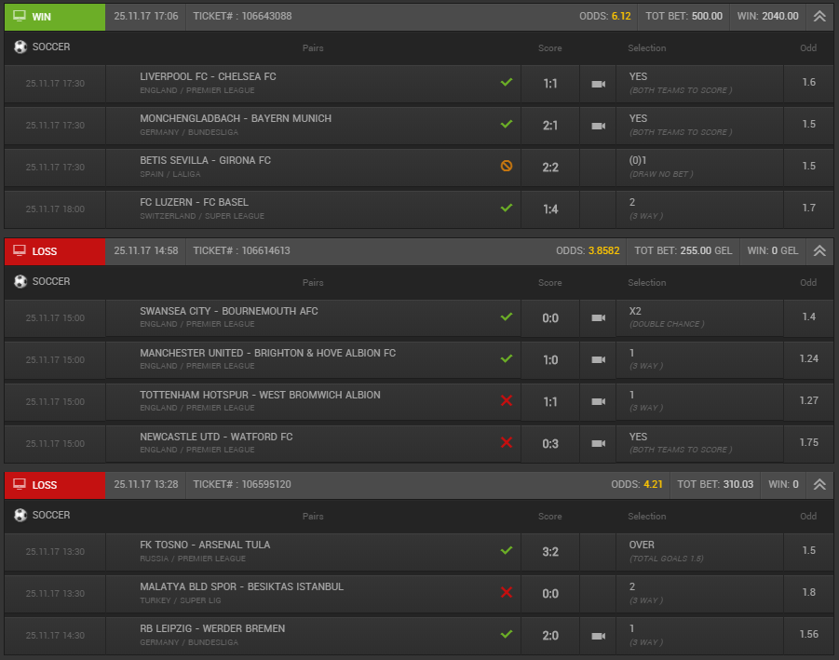Click ticket number 106595120

[x=266, y=484]
